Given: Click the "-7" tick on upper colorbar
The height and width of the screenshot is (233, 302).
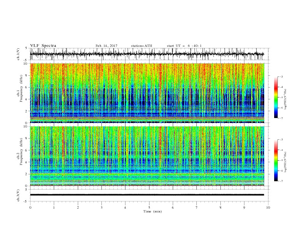Looking at the screenshot, I should coord(281,118).
